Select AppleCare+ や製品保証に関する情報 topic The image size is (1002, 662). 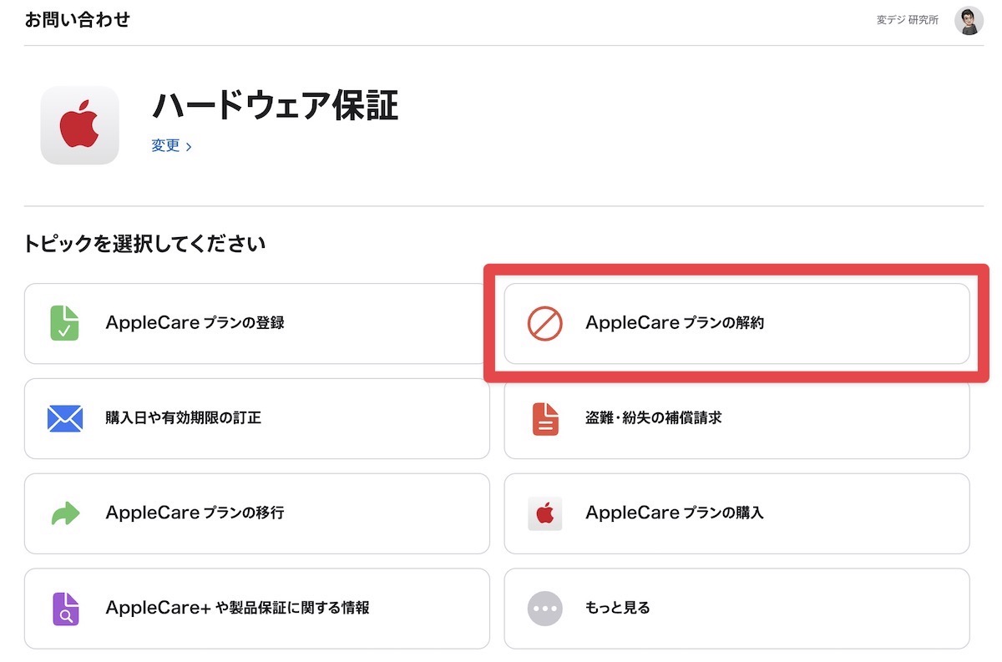pyautogui.click(x=257, y=609)
